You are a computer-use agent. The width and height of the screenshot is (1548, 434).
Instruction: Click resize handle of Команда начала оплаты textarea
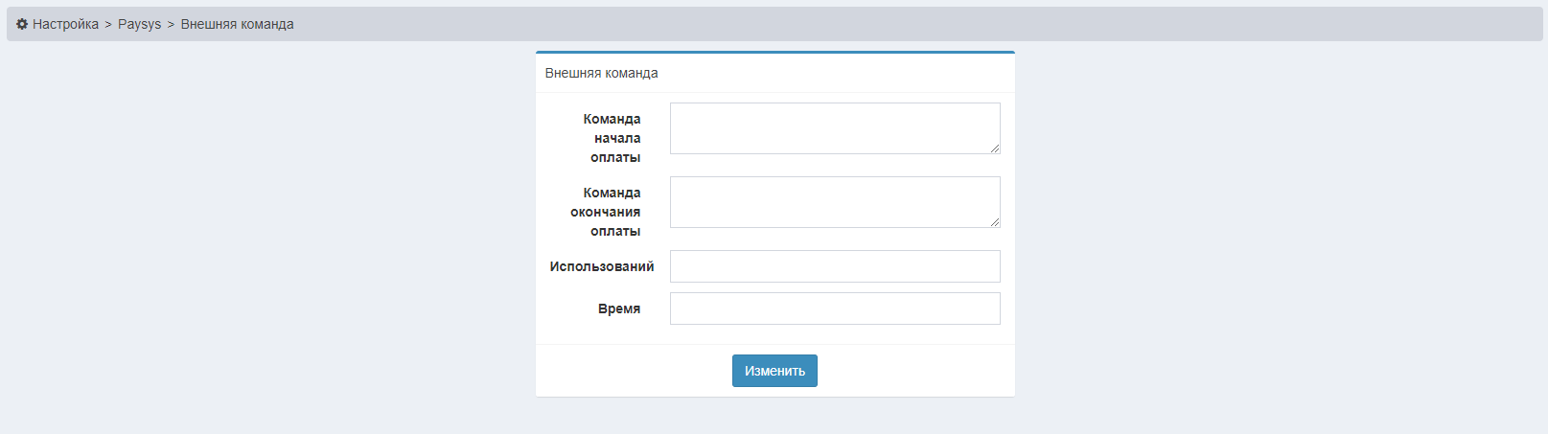click(x=995, y=148)
